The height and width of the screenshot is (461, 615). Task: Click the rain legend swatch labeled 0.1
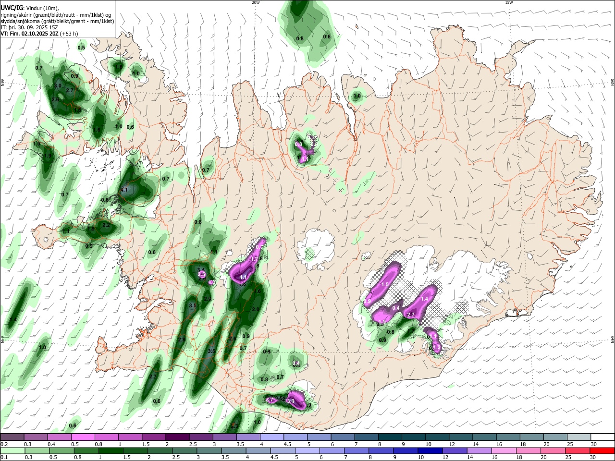(x=12, y=451)
